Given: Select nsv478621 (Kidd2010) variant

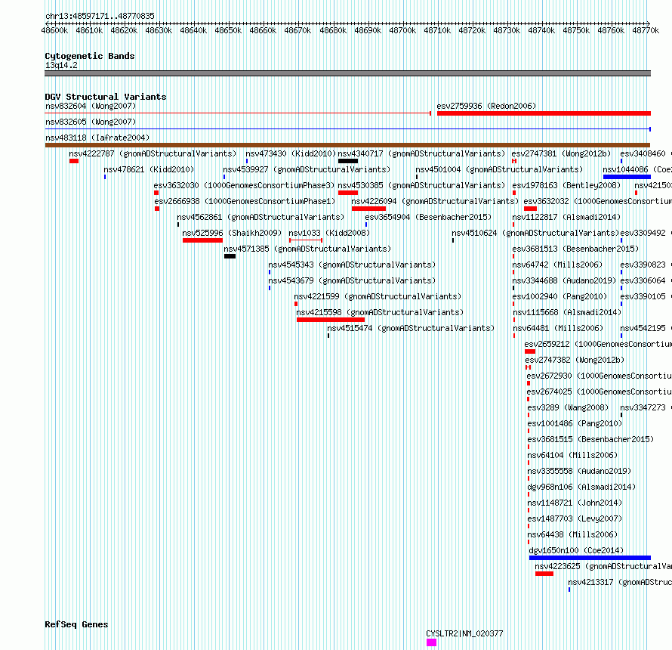Looking at the screenshot, I should [149, 169].
